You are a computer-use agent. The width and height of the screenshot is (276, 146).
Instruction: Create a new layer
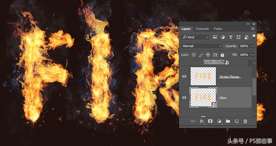237,121
